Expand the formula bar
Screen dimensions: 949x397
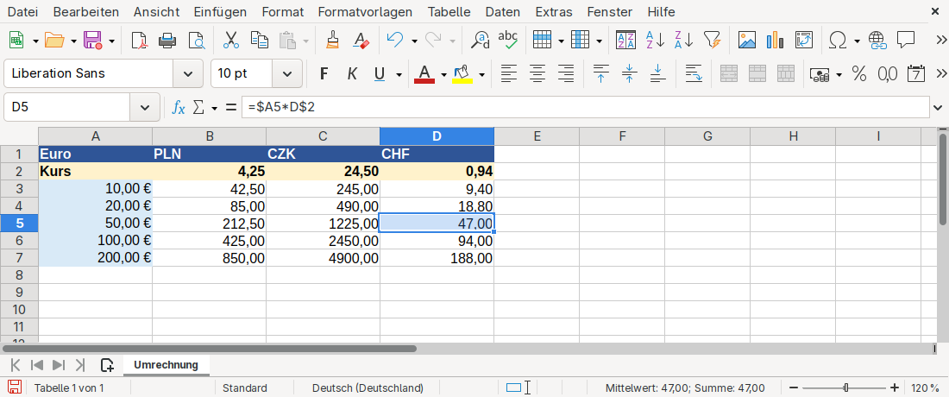pyautogui.click(x=937, y=107)
